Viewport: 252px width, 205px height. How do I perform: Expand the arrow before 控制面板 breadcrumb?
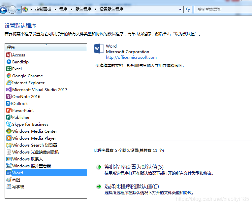[31, 9]
